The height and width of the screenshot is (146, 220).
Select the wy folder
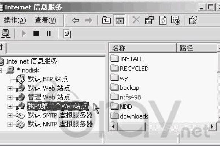click(x=124, y=78)
